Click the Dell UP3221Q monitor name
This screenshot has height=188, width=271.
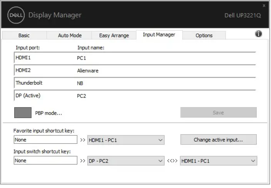pos(243,15)
